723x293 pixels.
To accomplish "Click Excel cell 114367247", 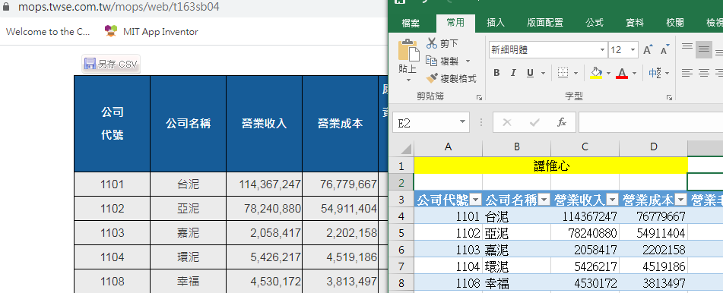I will [x=585, y=216].
